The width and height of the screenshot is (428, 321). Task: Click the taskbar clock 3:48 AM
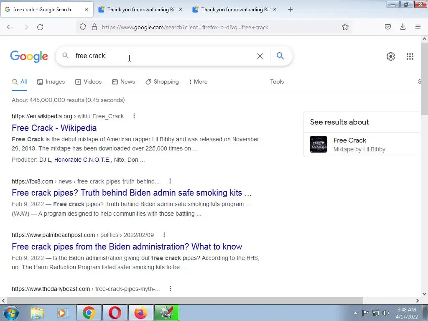pyautogui.click(x=407, y=313)
